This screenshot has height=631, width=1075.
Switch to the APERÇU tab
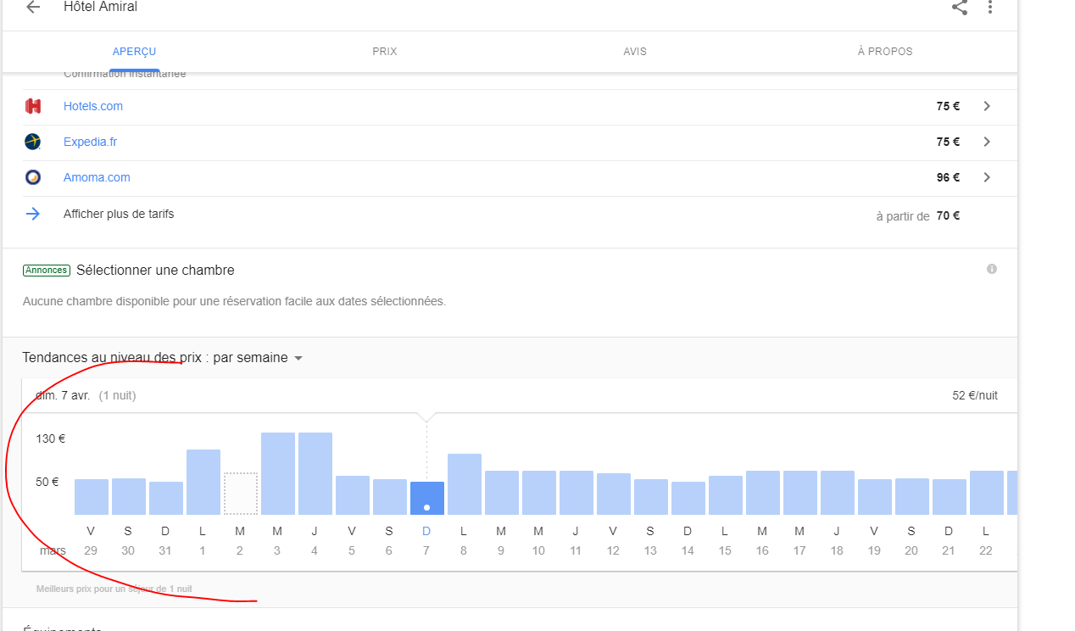pos(134,52)
